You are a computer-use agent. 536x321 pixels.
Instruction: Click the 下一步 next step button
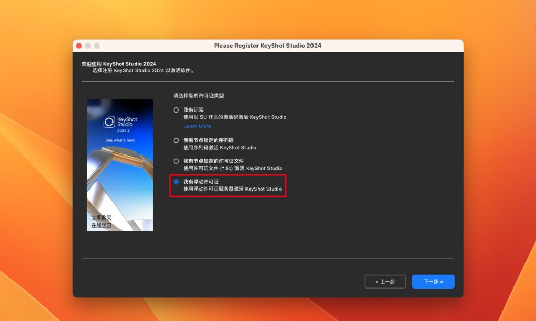(433, 281)
